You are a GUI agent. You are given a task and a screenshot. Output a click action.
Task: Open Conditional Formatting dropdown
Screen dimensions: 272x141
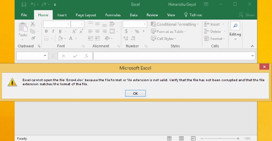click(x=175, y=24)
